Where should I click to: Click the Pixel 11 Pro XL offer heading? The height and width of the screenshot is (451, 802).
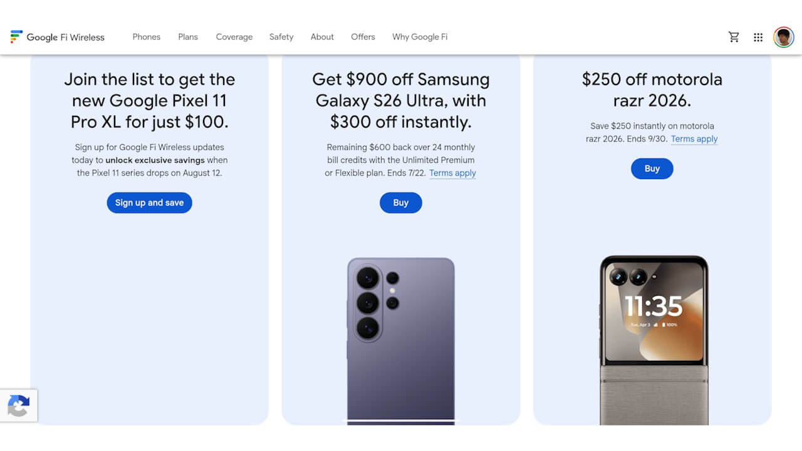click(149, 101)
